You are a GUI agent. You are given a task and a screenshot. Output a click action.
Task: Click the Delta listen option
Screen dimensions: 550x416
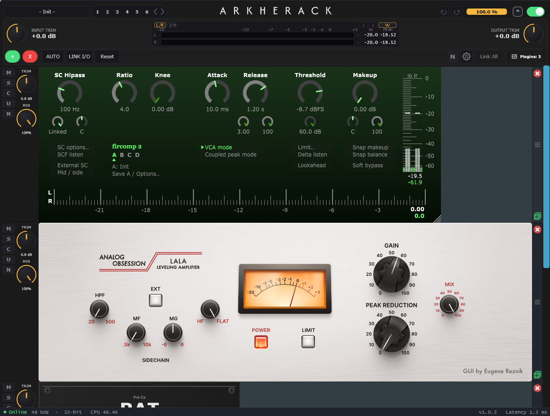(313, 155)
